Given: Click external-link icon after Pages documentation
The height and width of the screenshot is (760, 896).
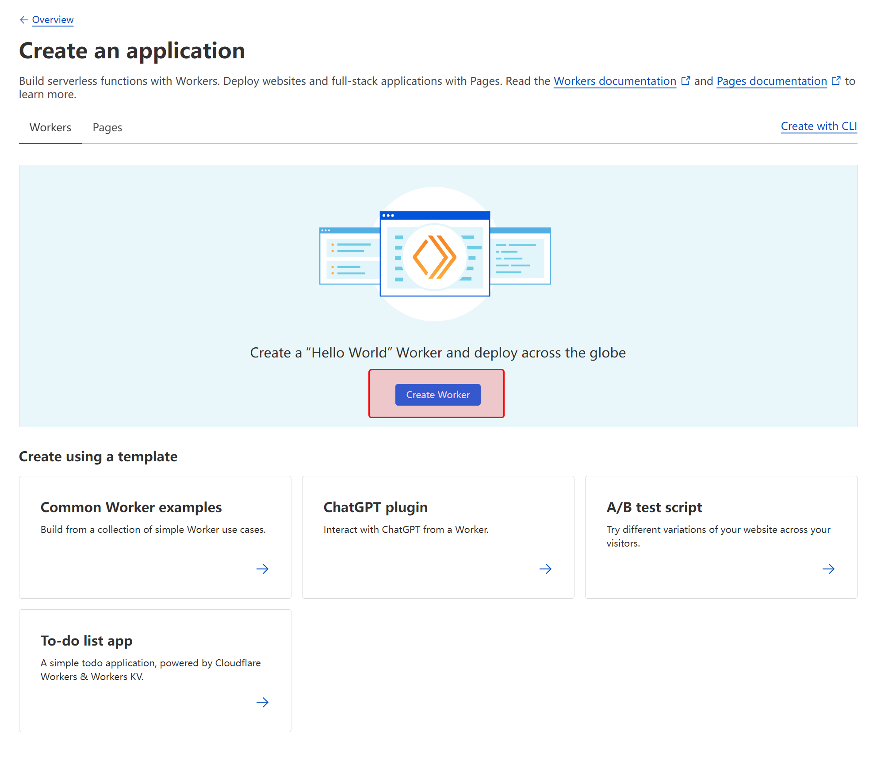Looking at the screenshot, I should 836,81.
